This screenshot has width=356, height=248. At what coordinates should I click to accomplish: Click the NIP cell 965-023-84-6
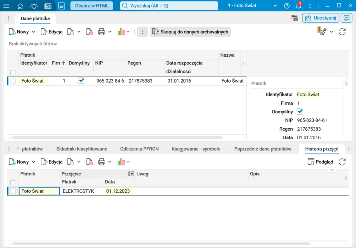point(110,81)
